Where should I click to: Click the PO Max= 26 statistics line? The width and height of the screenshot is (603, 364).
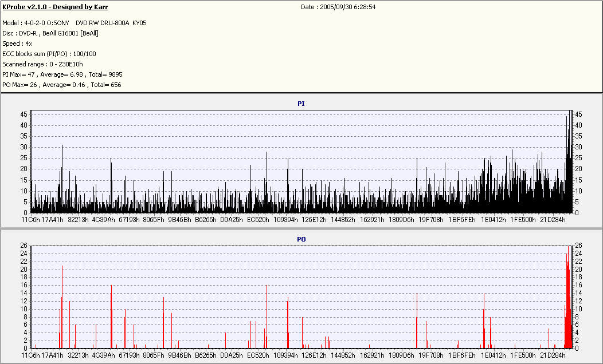(61, 85)
